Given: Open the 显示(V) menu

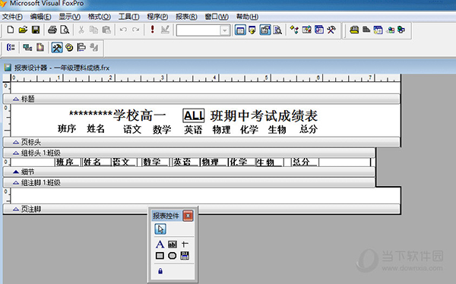Looking at the screenshot, I should click(69, 17).
